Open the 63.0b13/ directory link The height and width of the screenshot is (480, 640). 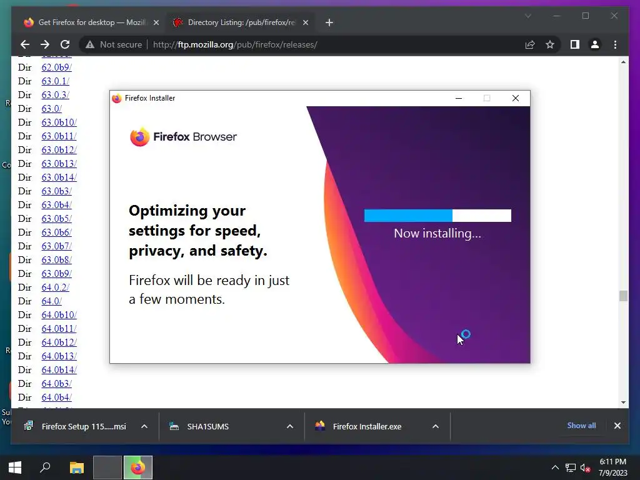59,164
